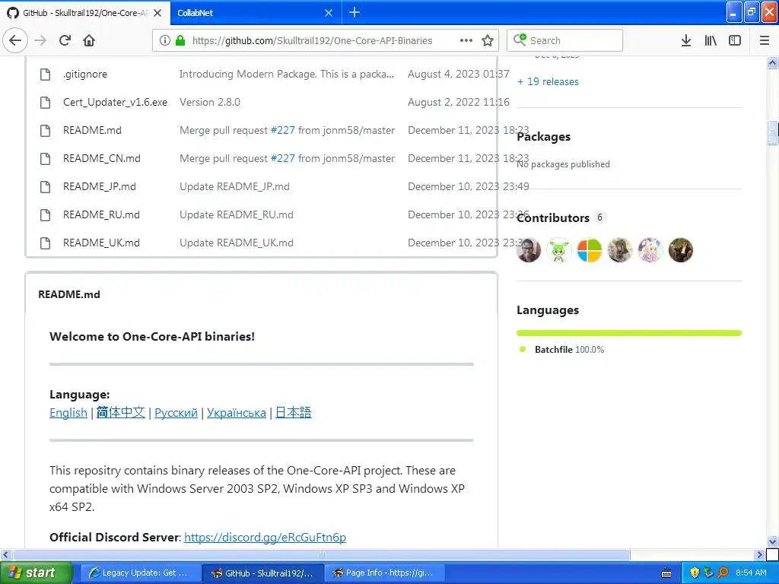The image size is (779, 584).
Task: Open the .gitignore file
Action: click(85, 74)
